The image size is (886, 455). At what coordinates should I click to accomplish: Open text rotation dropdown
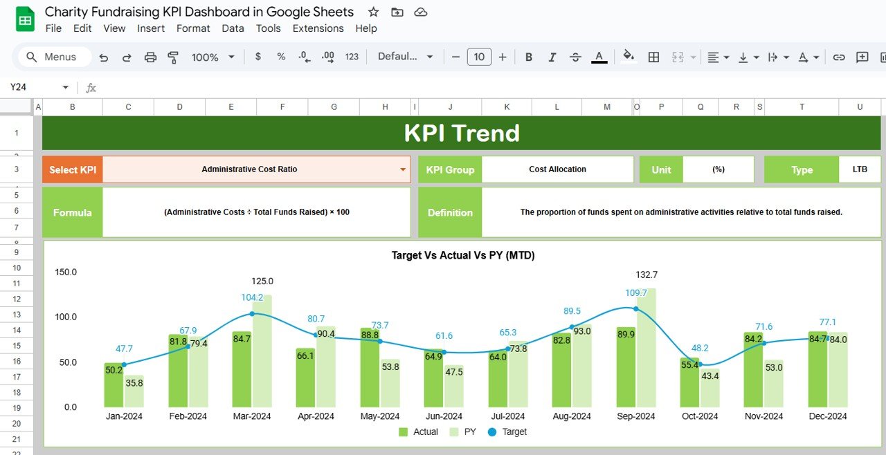point(808,57)
